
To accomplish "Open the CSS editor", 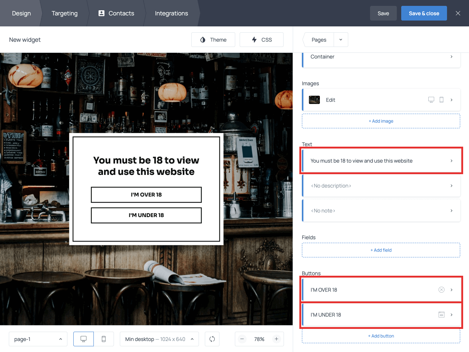I will click(261, 39).
